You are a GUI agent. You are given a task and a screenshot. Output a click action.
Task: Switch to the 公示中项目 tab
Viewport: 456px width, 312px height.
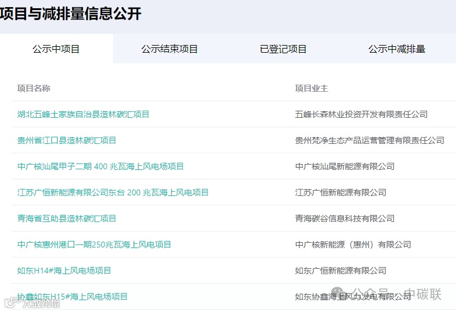click(x=56, y=49)
